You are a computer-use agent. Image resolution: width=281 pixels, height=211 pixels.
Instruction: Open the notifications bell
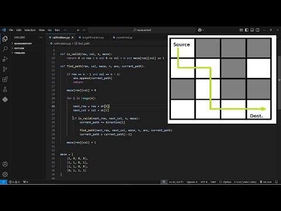click(276, 182)
